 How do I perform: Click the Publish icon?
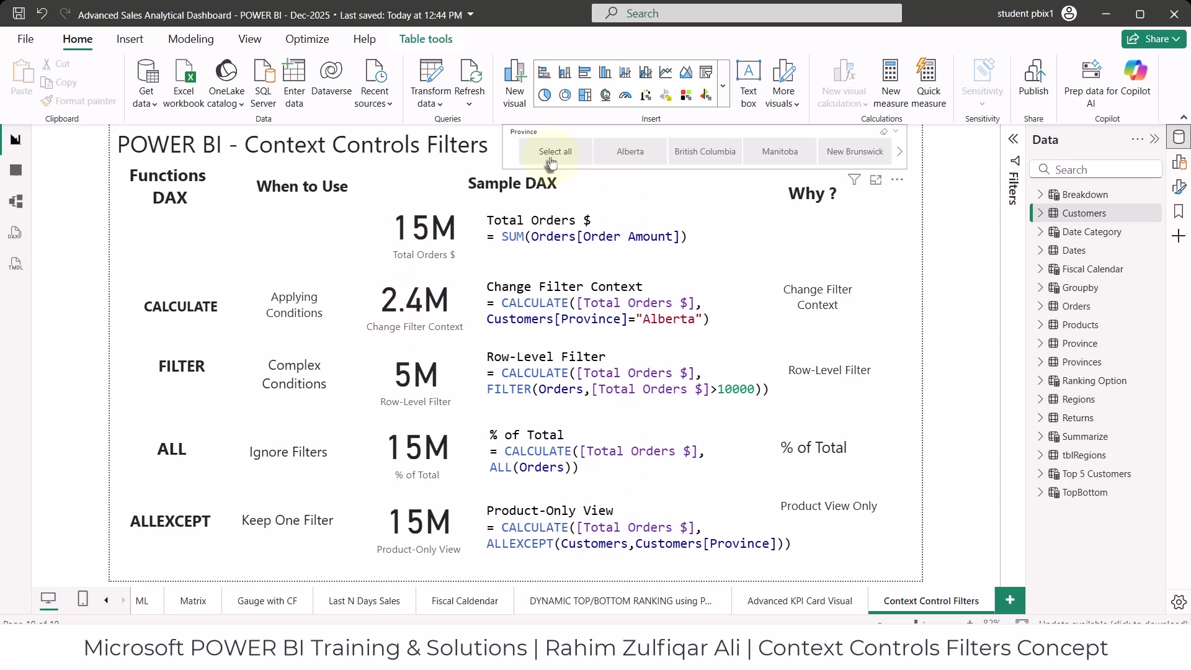click(x=1033, y=78)
